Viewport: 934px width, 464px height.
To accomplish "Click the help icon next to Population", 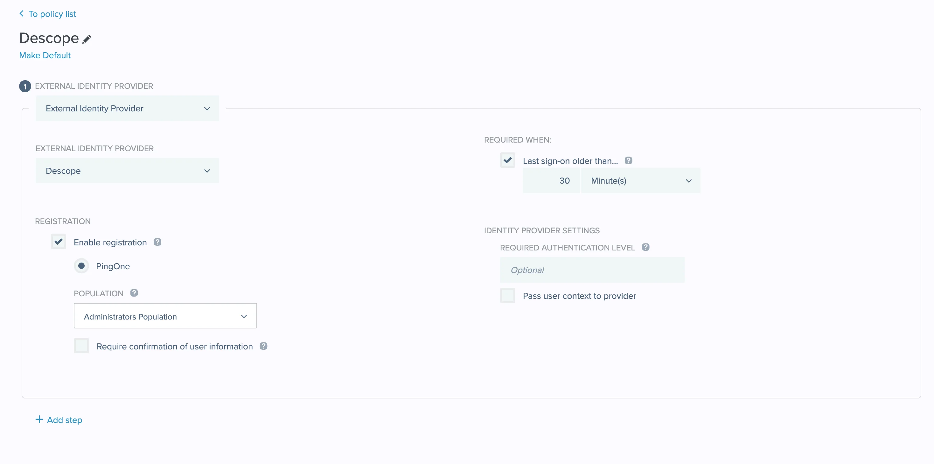I will click(x=134, y=292).
